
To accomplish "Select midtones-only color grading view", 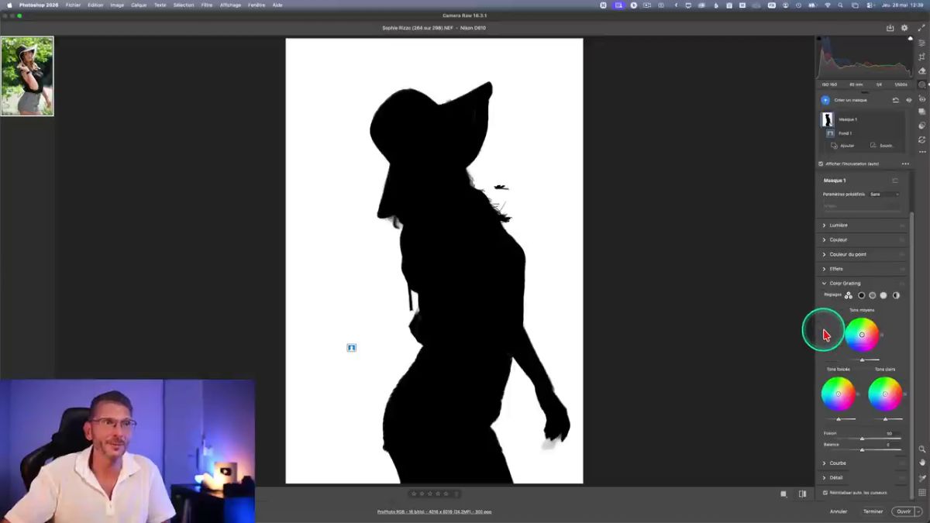I will [x=873, y=295].
